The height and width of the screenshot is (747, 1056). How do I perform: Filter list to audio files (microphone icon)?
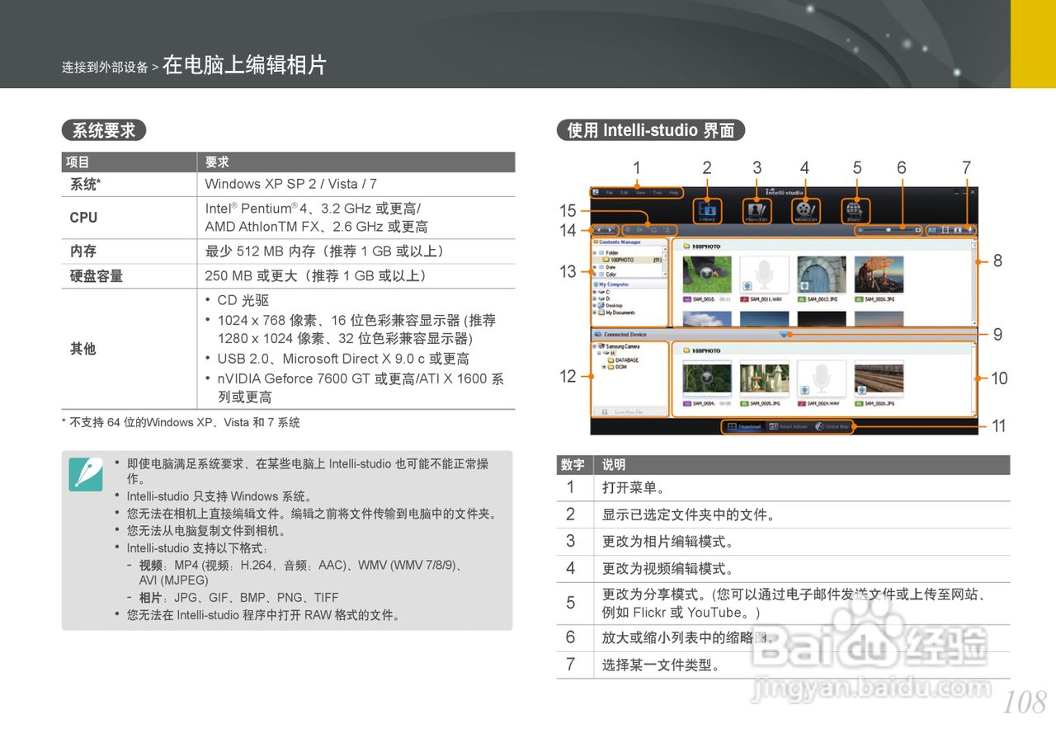970,230
